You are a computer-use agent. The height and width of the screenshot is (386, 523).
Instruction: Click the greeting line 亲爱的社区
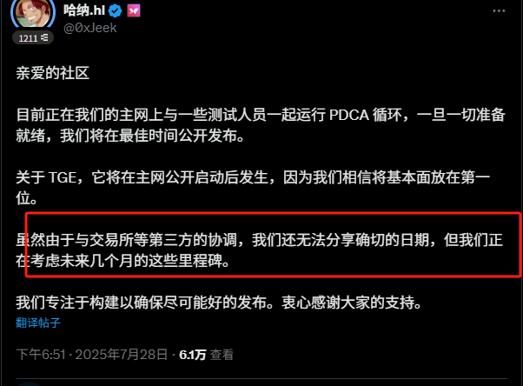53,73
